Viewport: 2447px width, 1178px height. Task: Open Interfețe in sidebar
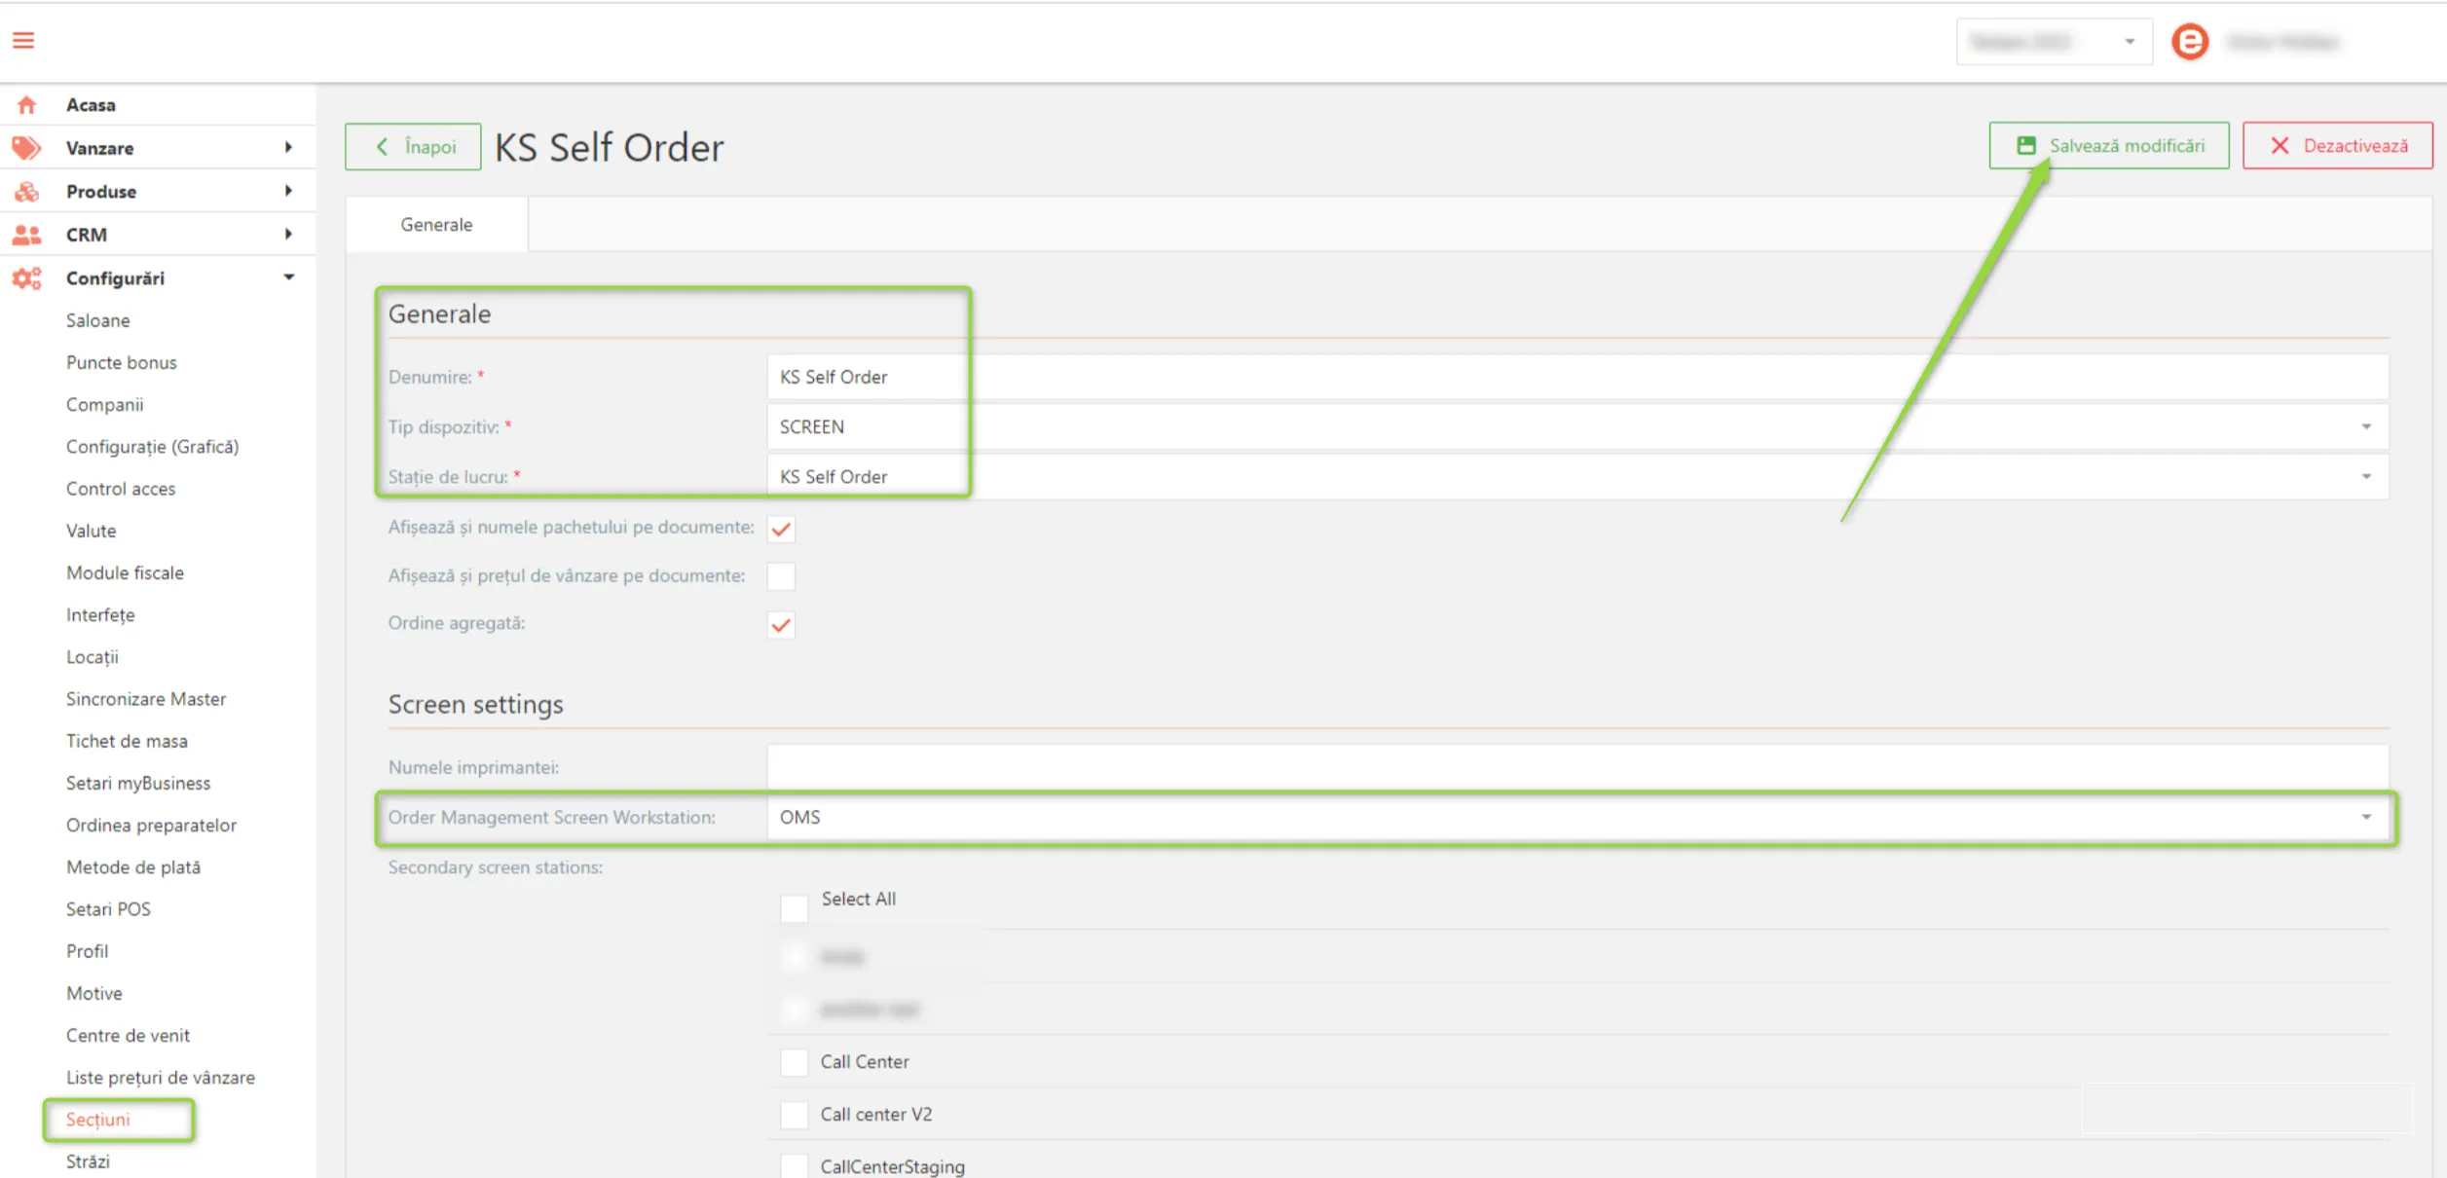tap(100, 614)
